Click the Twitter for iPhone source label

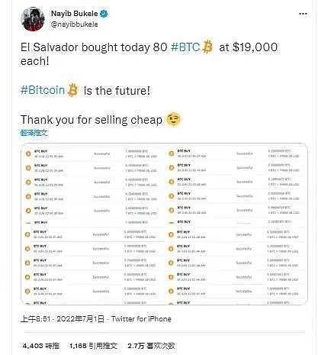[x=141, y=319]
